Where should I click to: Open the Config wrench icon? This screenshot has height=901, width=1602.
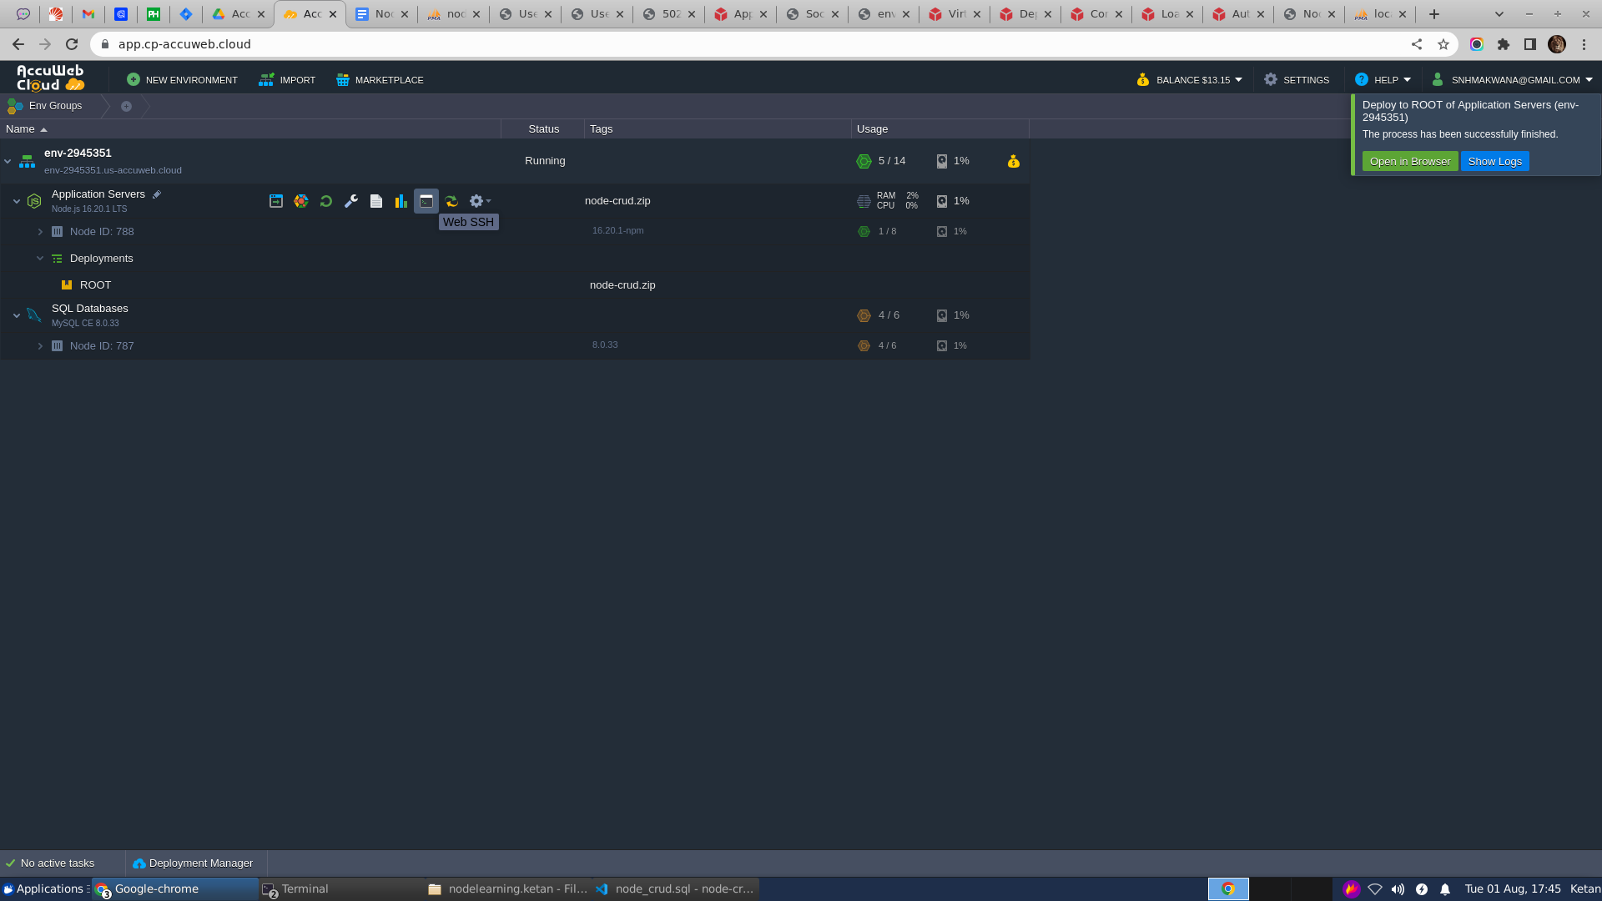351,201
